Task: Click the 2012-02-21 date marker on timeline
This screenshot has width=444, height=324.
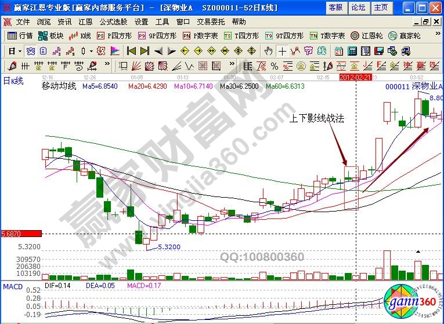Action: point(354,77)
